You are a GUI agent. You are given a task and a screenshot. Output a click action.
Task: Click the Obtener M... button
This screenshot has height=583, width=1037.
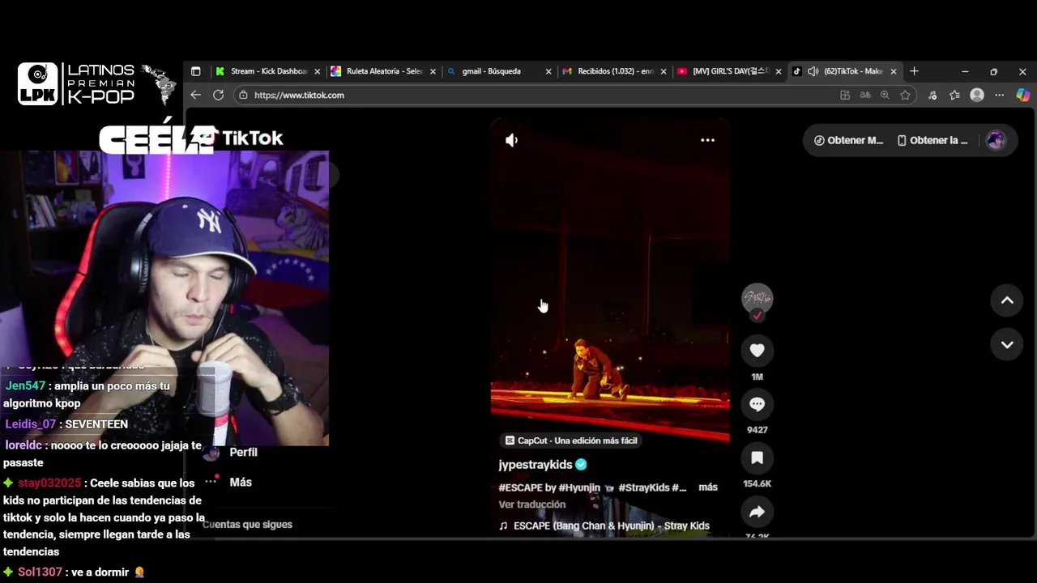click(848, 140)
